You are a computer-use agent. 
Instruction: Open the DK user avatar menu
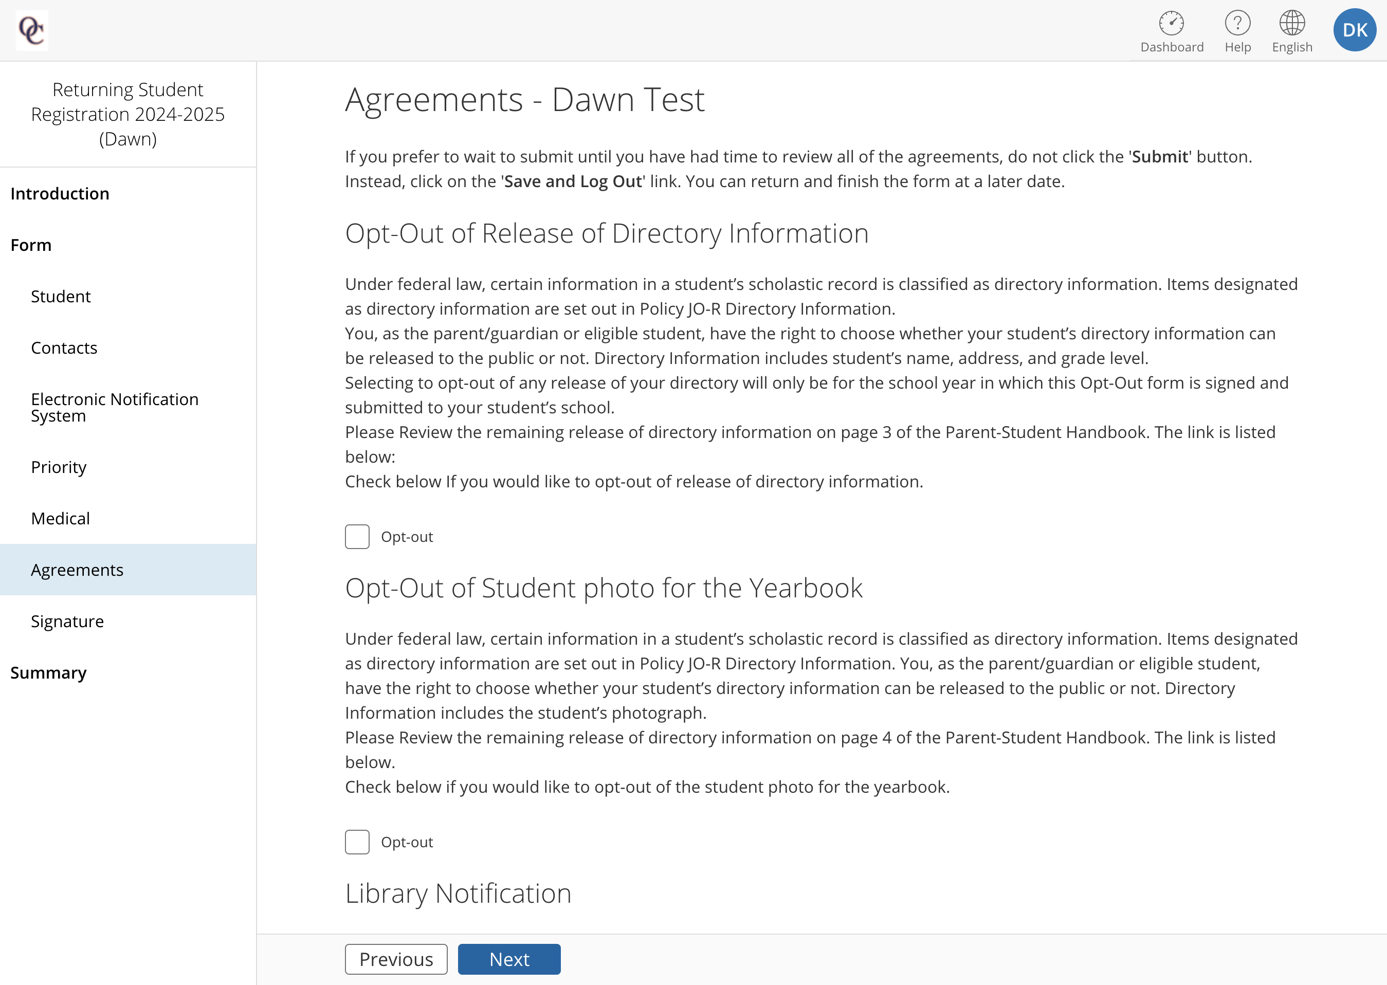click(x=1355, y=30)
